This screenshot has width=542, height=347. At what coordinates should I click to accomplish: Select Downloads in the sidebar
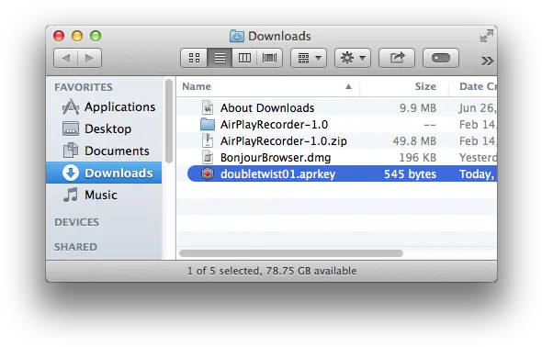(104, 173)
